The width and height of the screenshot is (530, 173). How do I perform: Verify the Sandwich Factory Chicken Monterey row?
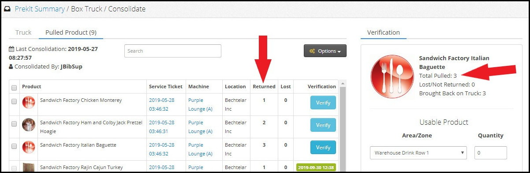323,103
